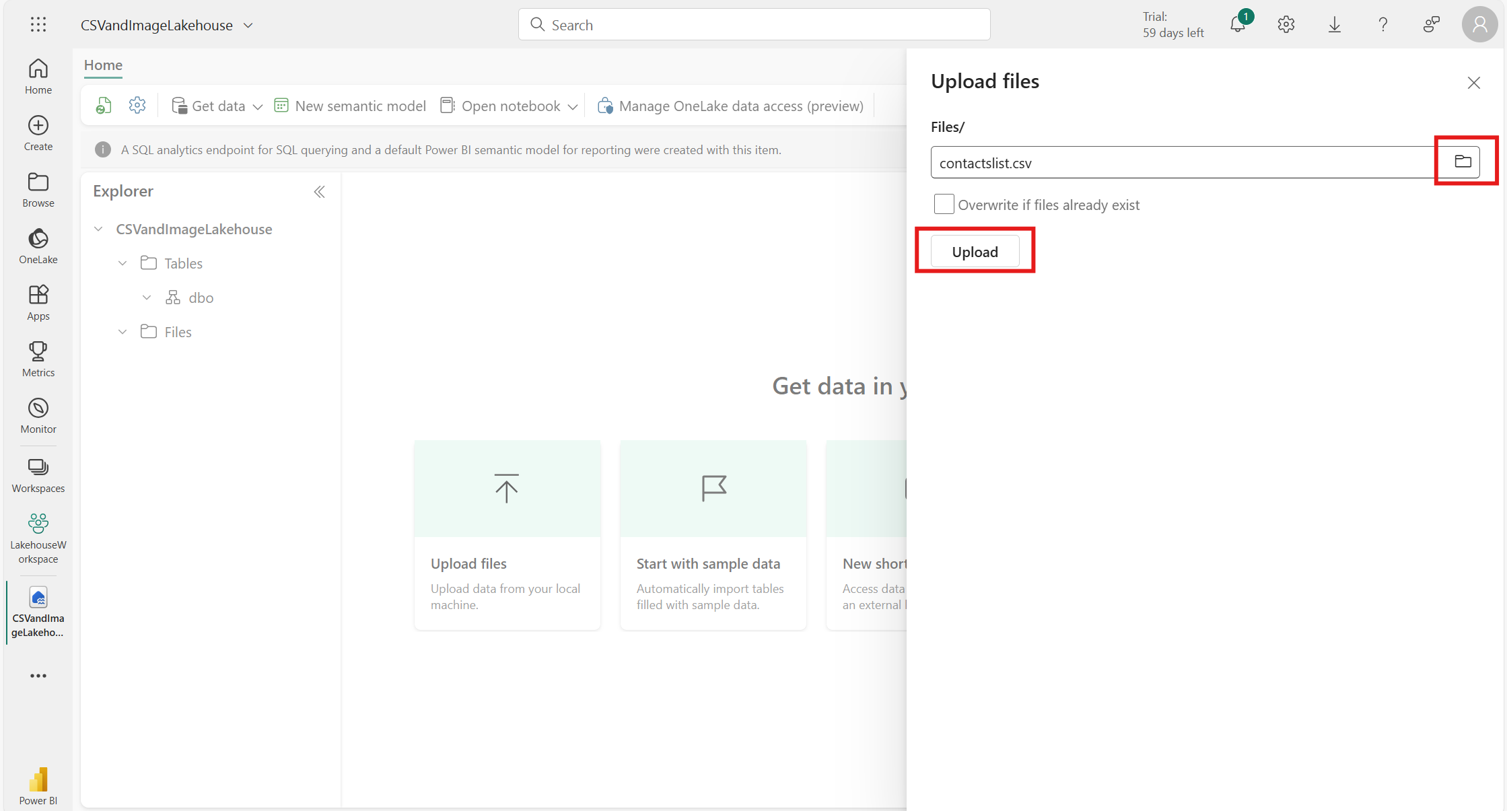Click the notifications bell icon

click(1237, 25)
